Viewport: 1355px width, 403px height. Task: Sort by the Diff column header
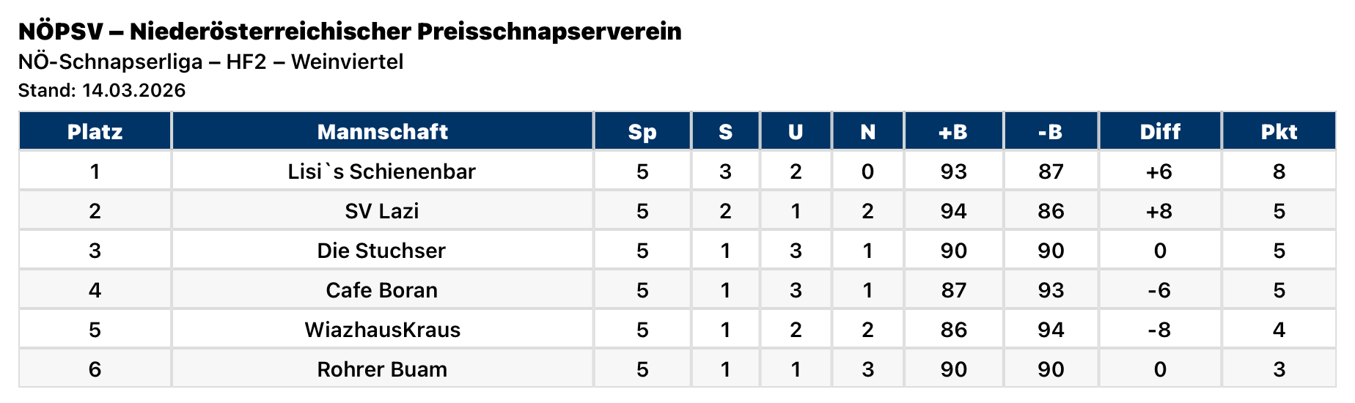[1160, 132]
